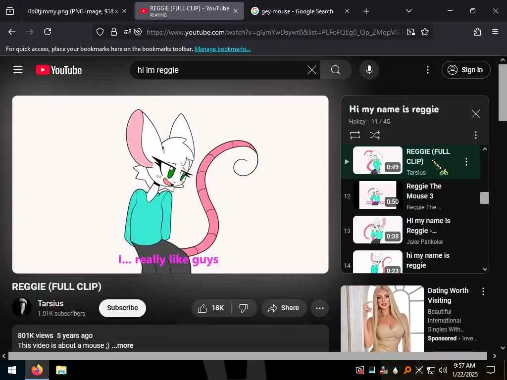Click horizontal scrollbar right arrow
Viewport: 507px width, 380px height.
(x=495, y=356)
